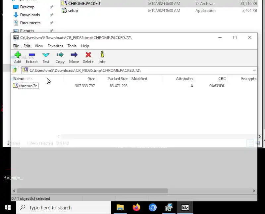The width and height of the screenshot is (265, 214).
Task: Select the setup application in Explorer
Action: coord(73,11)
